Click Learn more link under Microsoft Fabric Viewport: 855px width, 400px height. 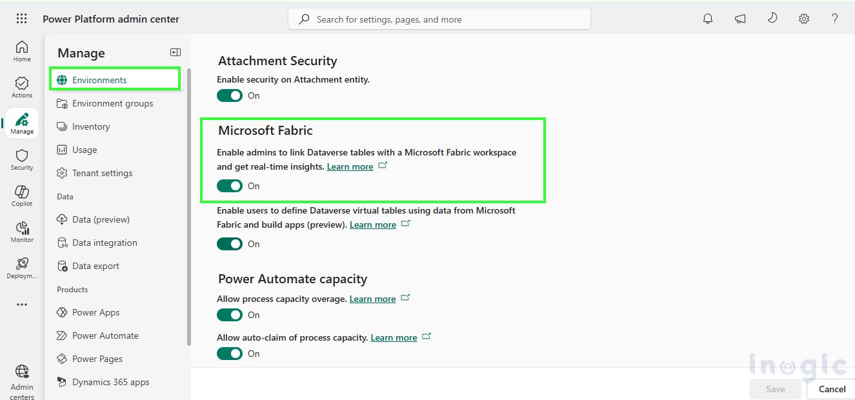350,166
